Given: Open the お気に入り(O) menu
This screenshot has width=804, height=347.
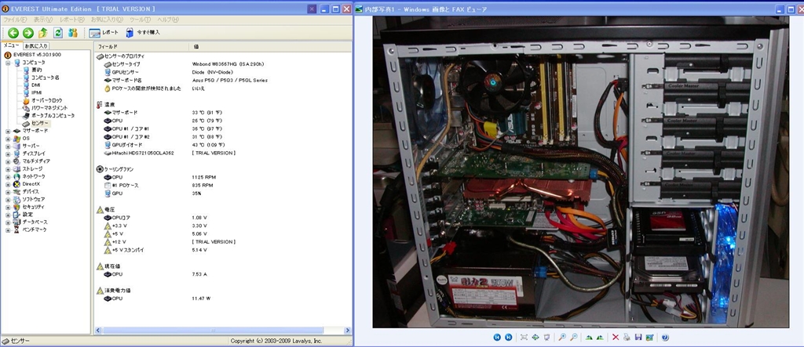Looking at the screenshot, I should click(x=107, y=20).
